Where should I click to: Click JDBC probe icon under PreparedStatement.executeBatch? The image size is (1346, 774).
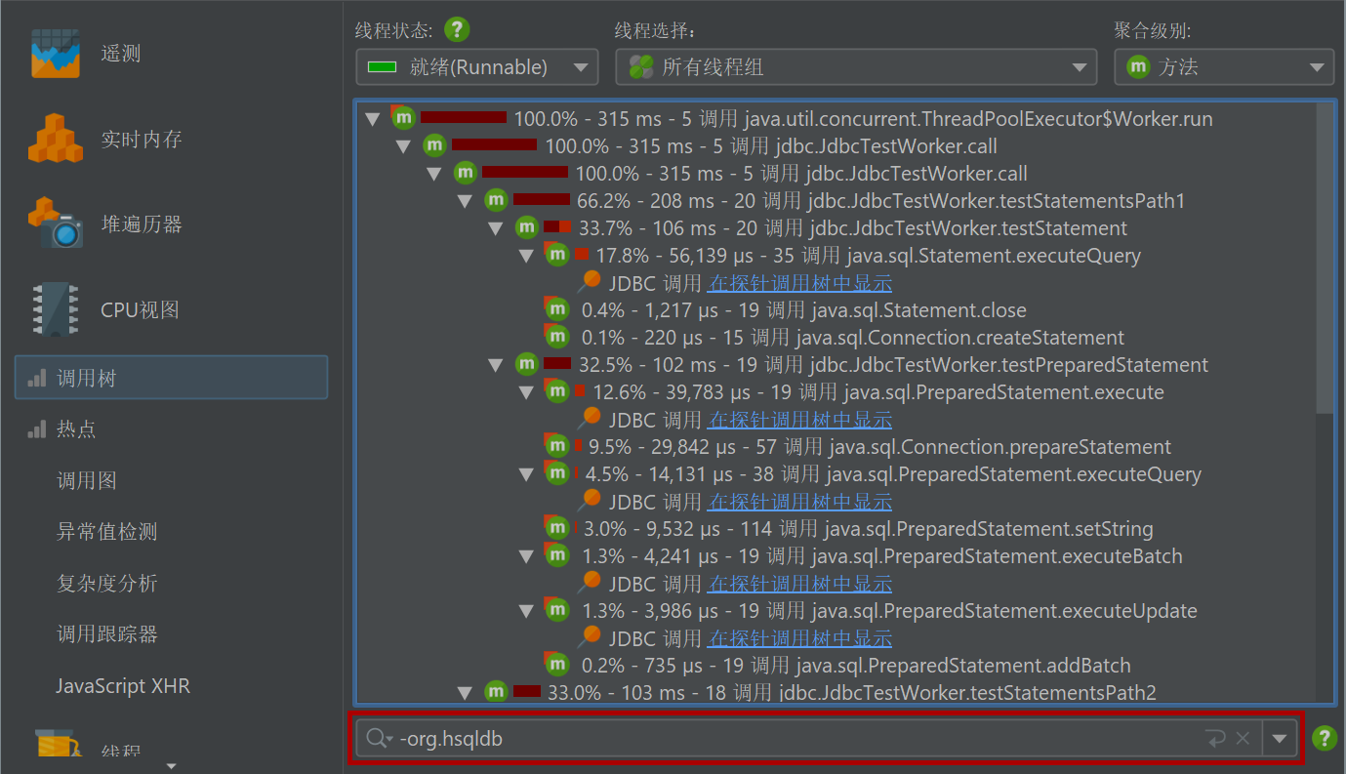[589, 583]
